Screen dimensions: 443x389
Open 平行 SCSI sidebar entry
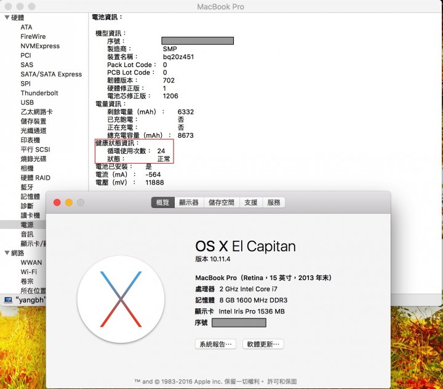click(35, 150)
